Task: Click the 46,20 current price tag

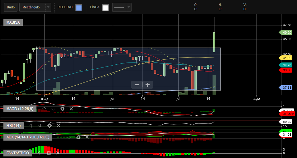Action: (287, 32)
